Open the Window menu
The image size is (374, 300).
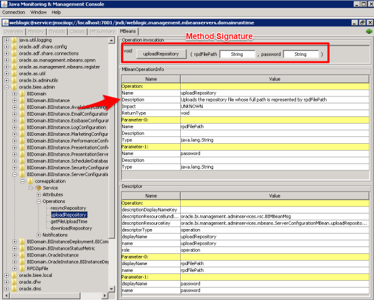click(x=38, y=12)
